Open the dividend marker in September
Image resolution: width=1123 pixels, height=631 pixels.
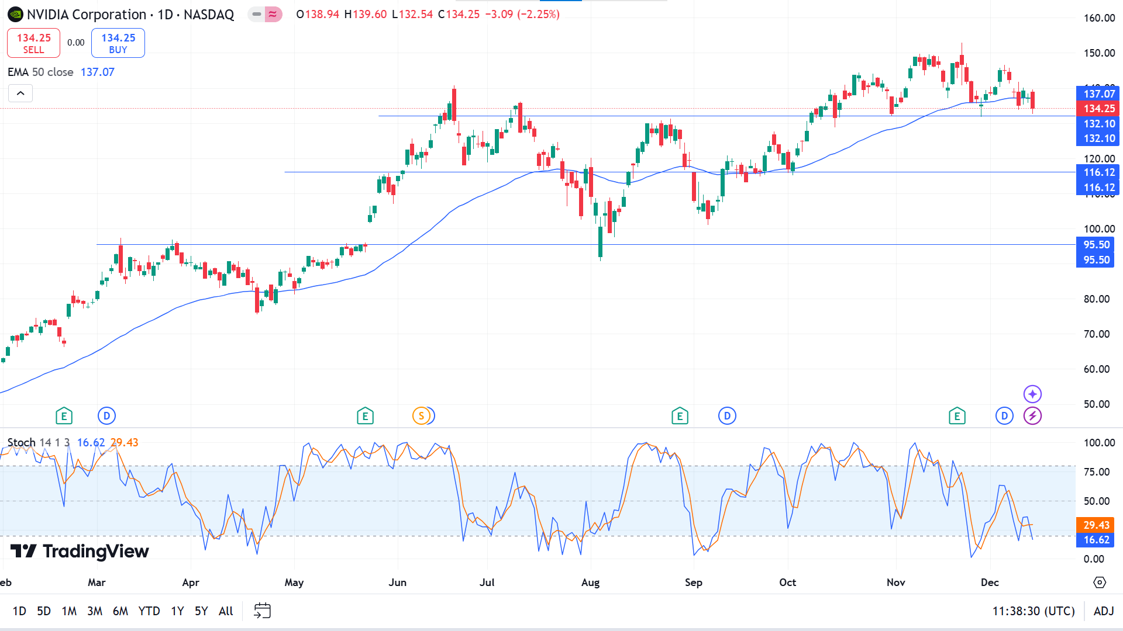[x=727, y=416]
